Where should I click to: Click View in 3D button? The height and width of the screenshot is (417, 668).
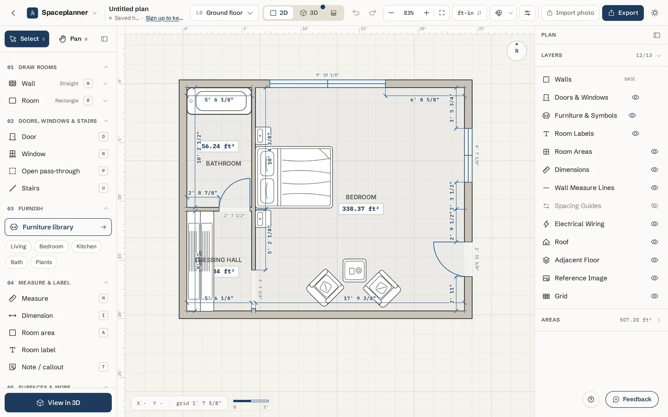pos(58,403)
